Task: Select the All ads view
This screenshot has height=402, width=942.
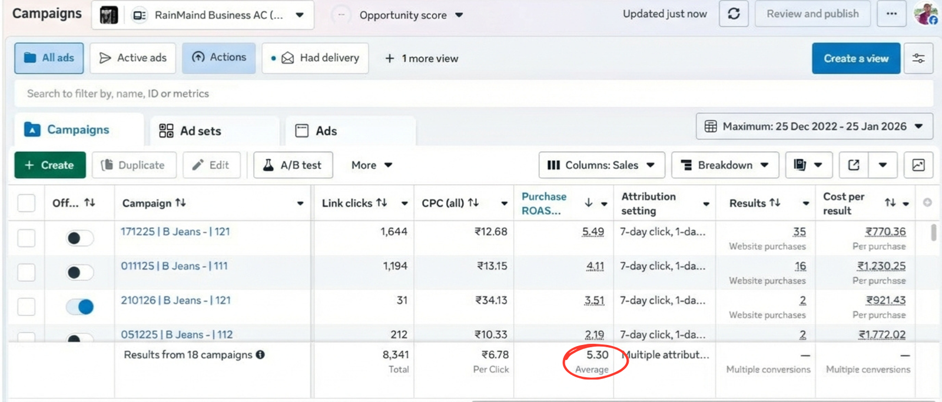Action: 49,58
